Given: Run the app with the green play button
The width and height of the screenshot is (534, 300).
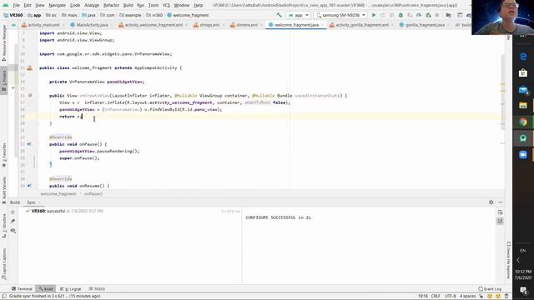Looking at the screenshot, I should tap(374, 15).
